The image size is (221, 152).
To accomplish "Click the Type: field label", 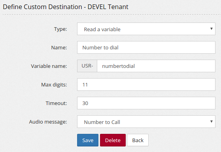I will pos(60,29).
